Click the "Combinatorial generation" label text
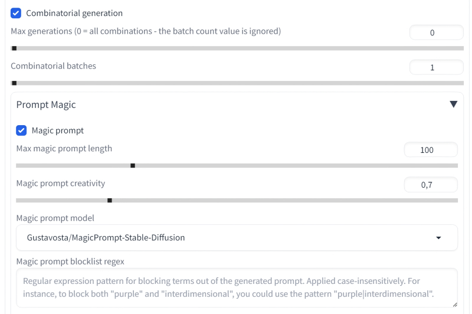The image size is (472, 314). 74,13
